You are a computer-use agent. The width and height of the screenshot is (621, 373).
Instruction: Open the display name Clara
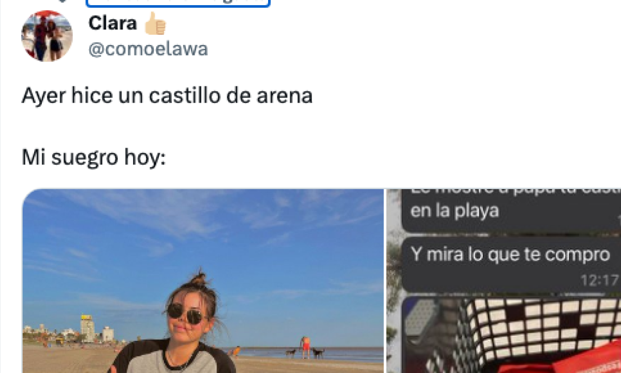click(112, 23)
